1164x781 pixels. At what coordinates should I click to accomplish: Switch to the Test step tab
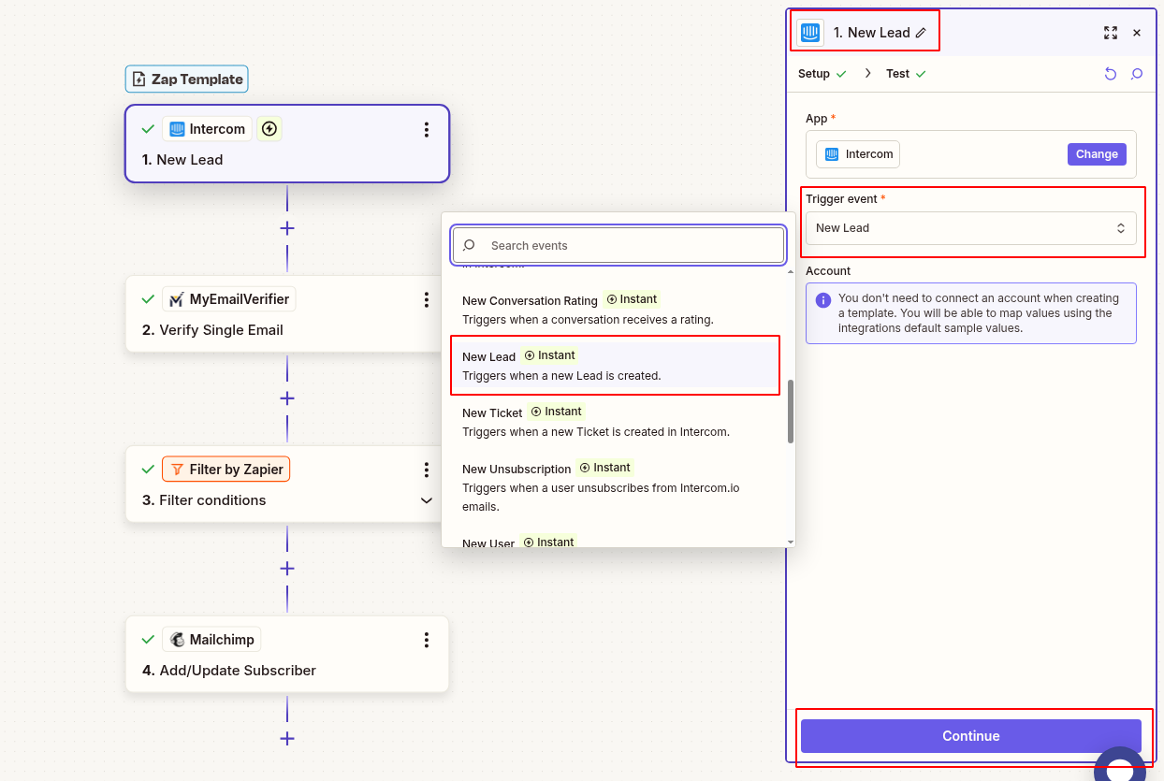897,73
